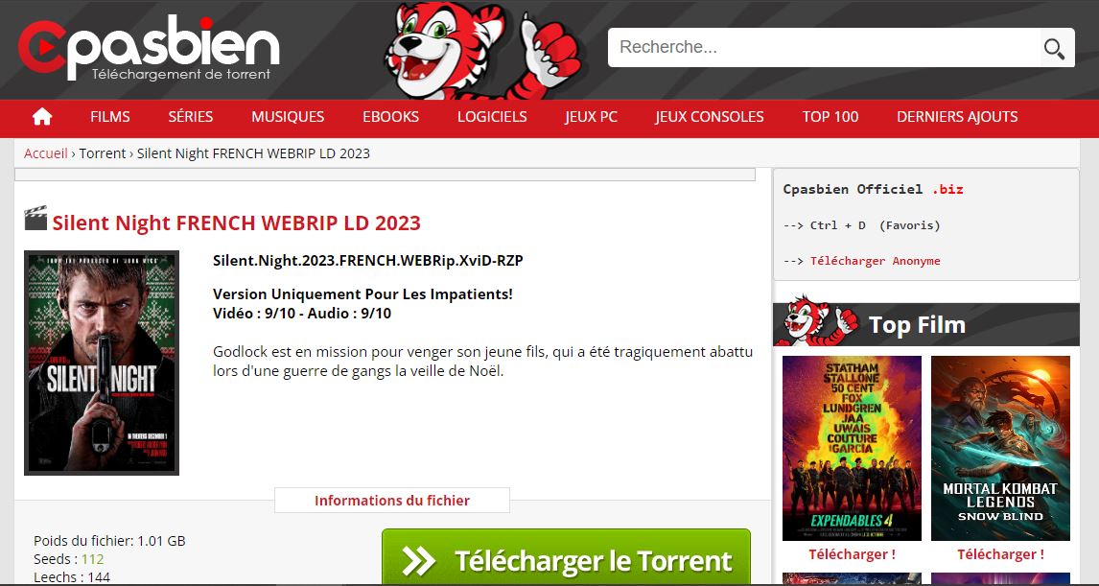Open the LOGICIELS category
The height and width of the screenshot is (586, 1099).
(492, 117)
